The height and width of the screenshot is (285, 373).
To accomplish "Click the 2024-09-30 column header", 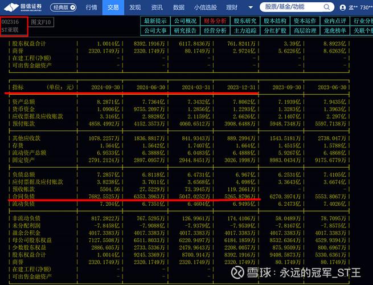I will click(x=105, y=87).
